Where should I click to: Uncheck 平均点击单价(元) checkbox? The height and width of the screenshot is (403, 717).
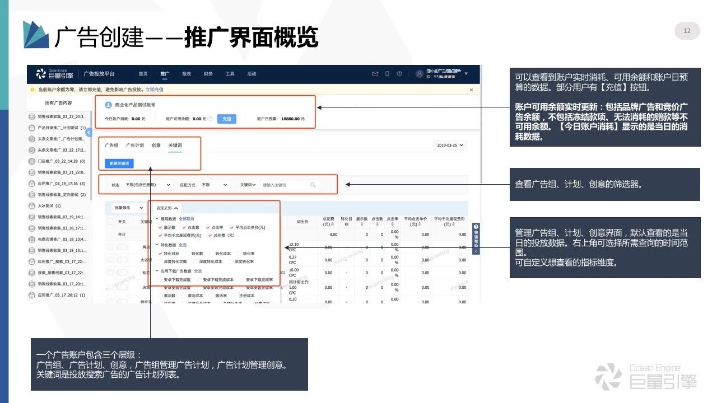[x=231, y=227]
